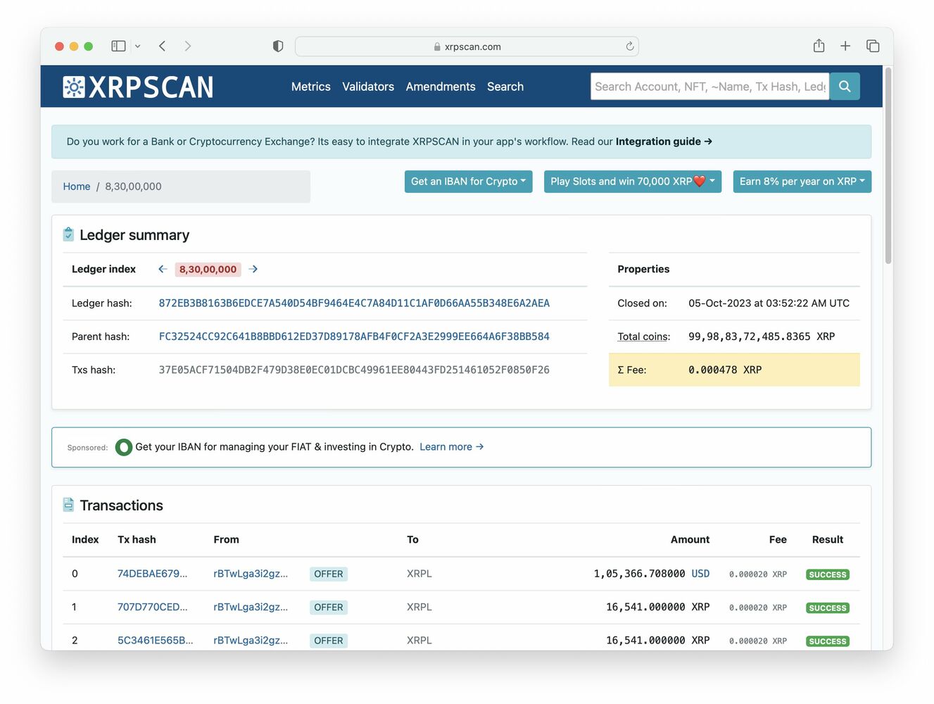The height and width of the screenshot is (704, 934).
Task: Click the magnifier search button
Action: click(845, 87)
